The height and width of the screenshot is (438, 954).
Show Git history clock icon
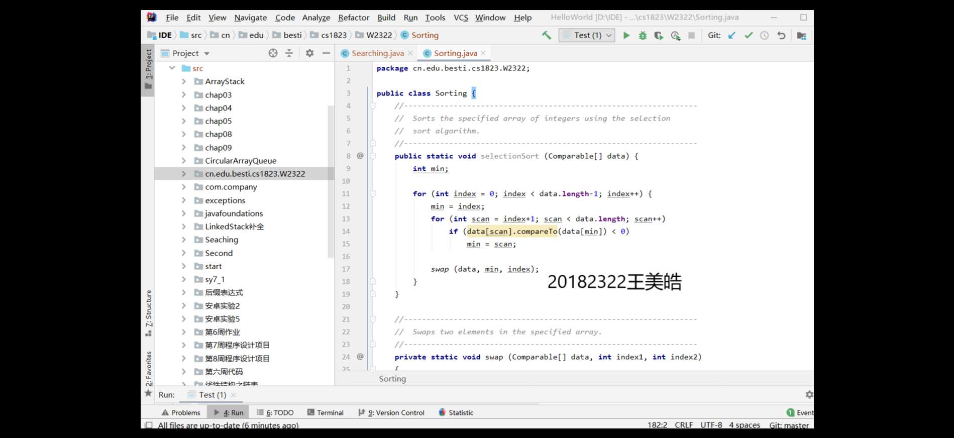(x=765, y=36)
